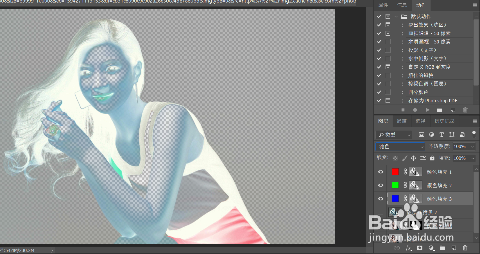The width and height of the screenshot is (480, 254).
Task: Click the green color swatch of 颜色填充 2
Action: (x=395, y=185)
